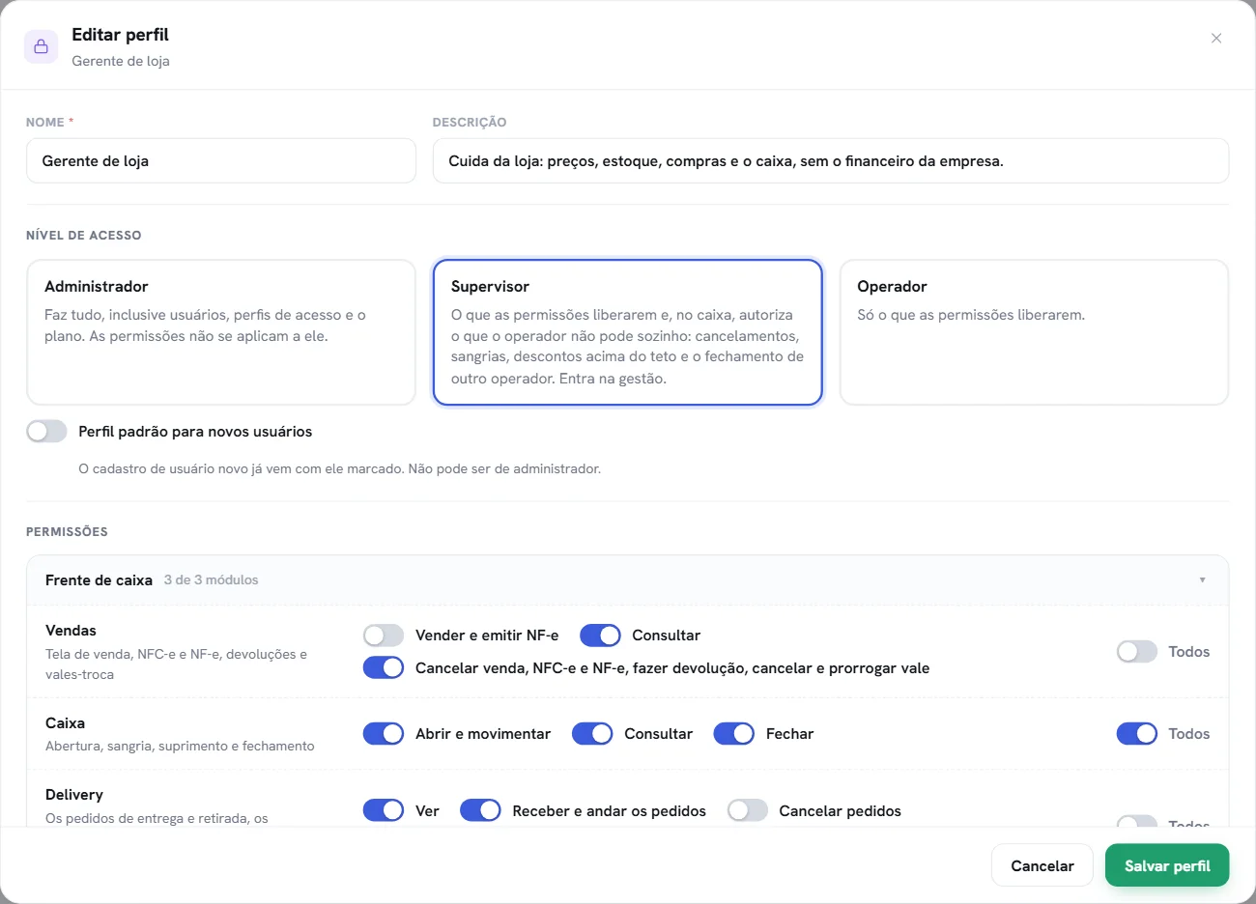Toggle Cancelar venda, NFC-e e NF-e permission
The height and width of the screenshot is (904, 1256).
384,668
